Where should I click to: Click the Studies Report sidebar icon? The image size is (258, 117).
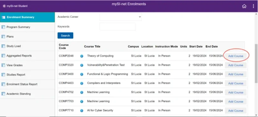(3, 75)
